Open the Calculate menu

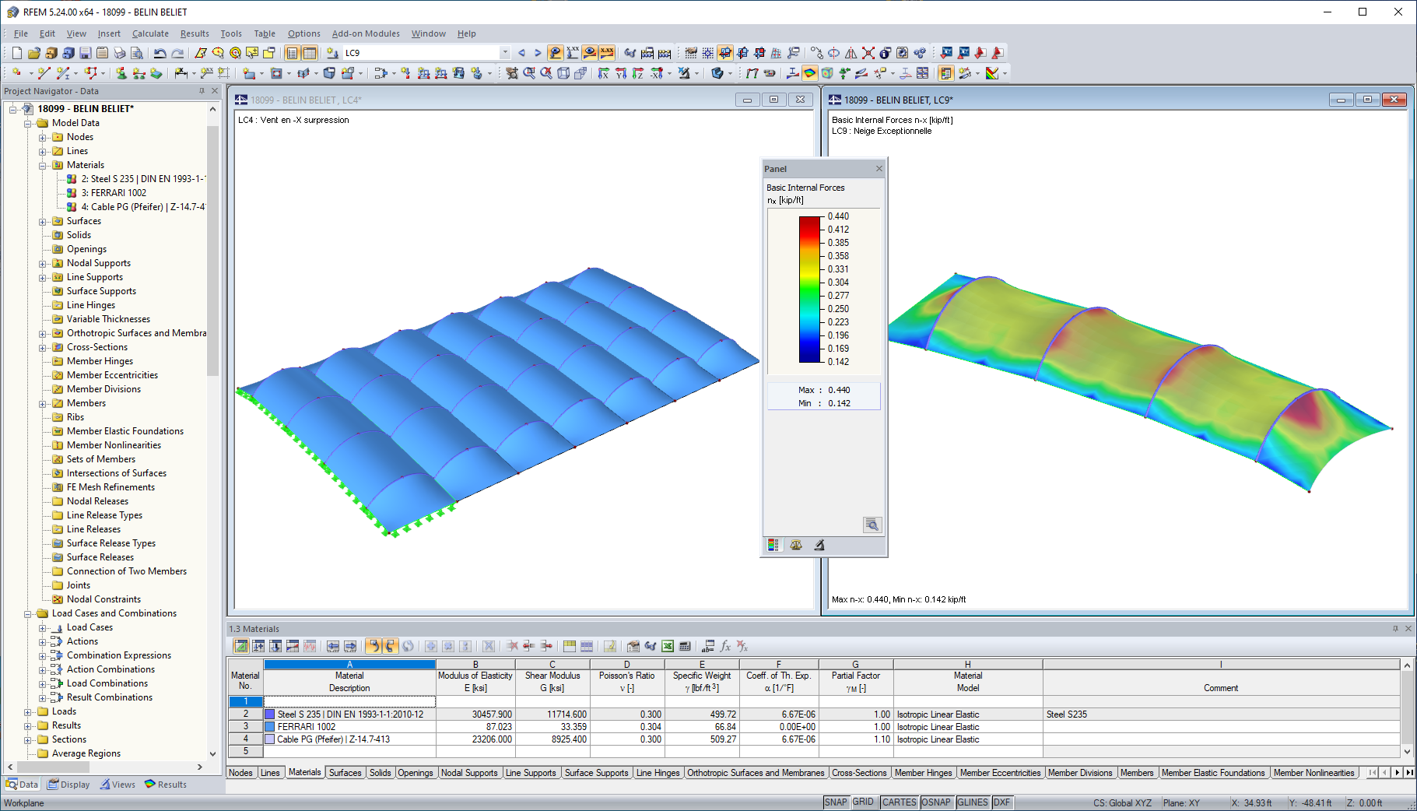[x=150, y=33]
